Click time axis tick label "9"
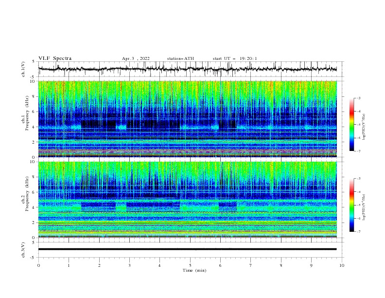Image resolution: width=385 pixels, height=298 pixels. pyautogui.click(x=311, y=265)
